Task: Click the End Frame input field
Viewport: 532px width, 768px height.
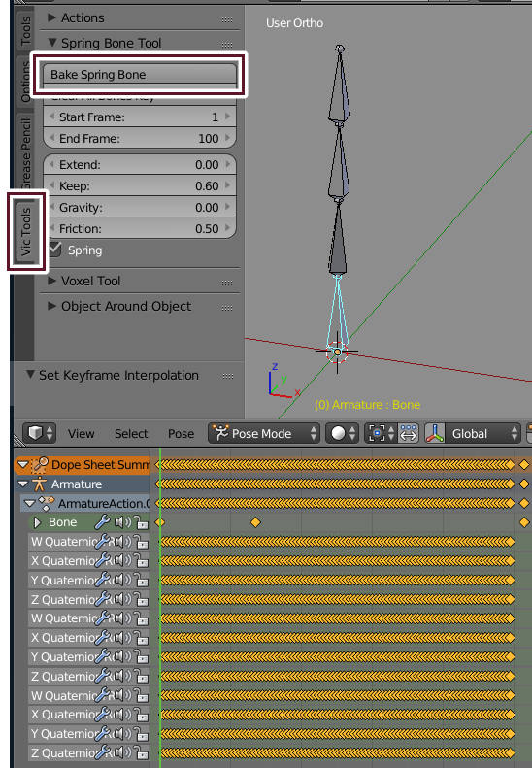Action: (x=140, y=139)
